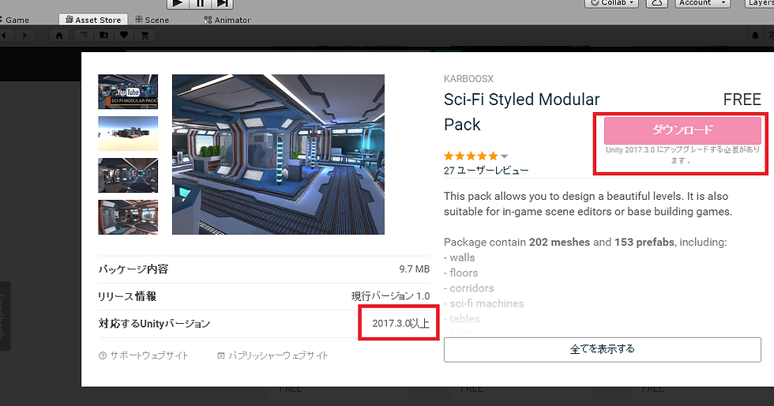Start play mode with Play button
This screenshot has width=774, height=406.
[x=178, y=3]
